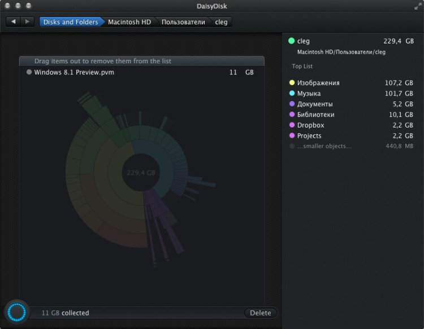Open Библиотеки folder in Top List
424x329 pixels.
[x=351, y=115]
